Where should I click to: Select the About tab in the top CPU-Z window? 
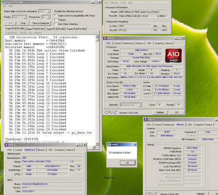point(169,43)
